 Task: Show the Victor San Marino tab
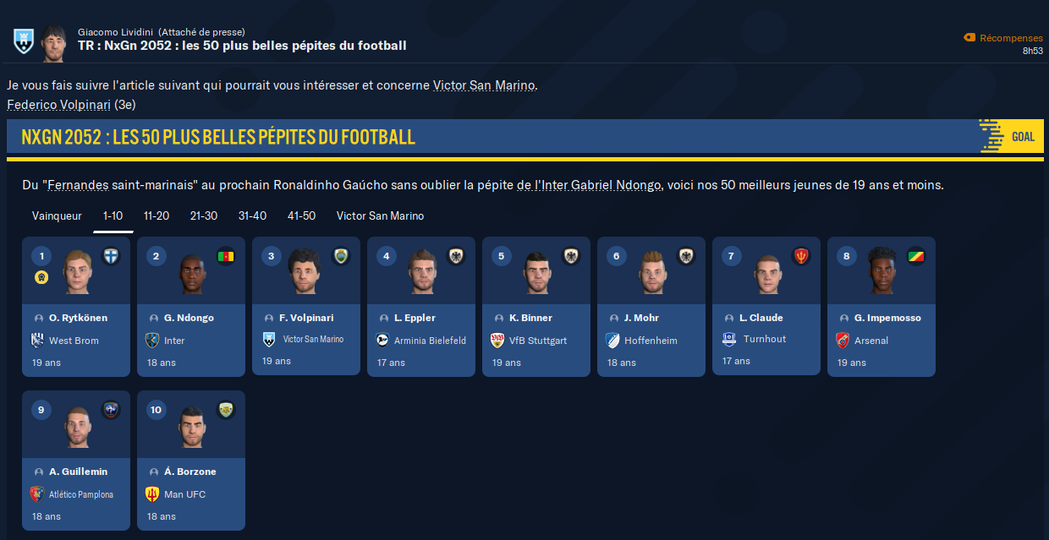[x=380, y=216]
